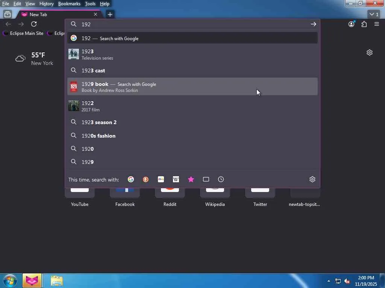Open the View menu
385x288 pixels.
tap(30, 4)
